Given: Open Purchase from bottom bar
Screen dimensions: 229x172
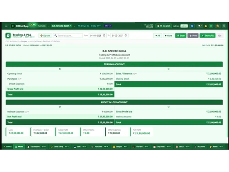Looking at the screenshot, I should [x=100, y=147].
